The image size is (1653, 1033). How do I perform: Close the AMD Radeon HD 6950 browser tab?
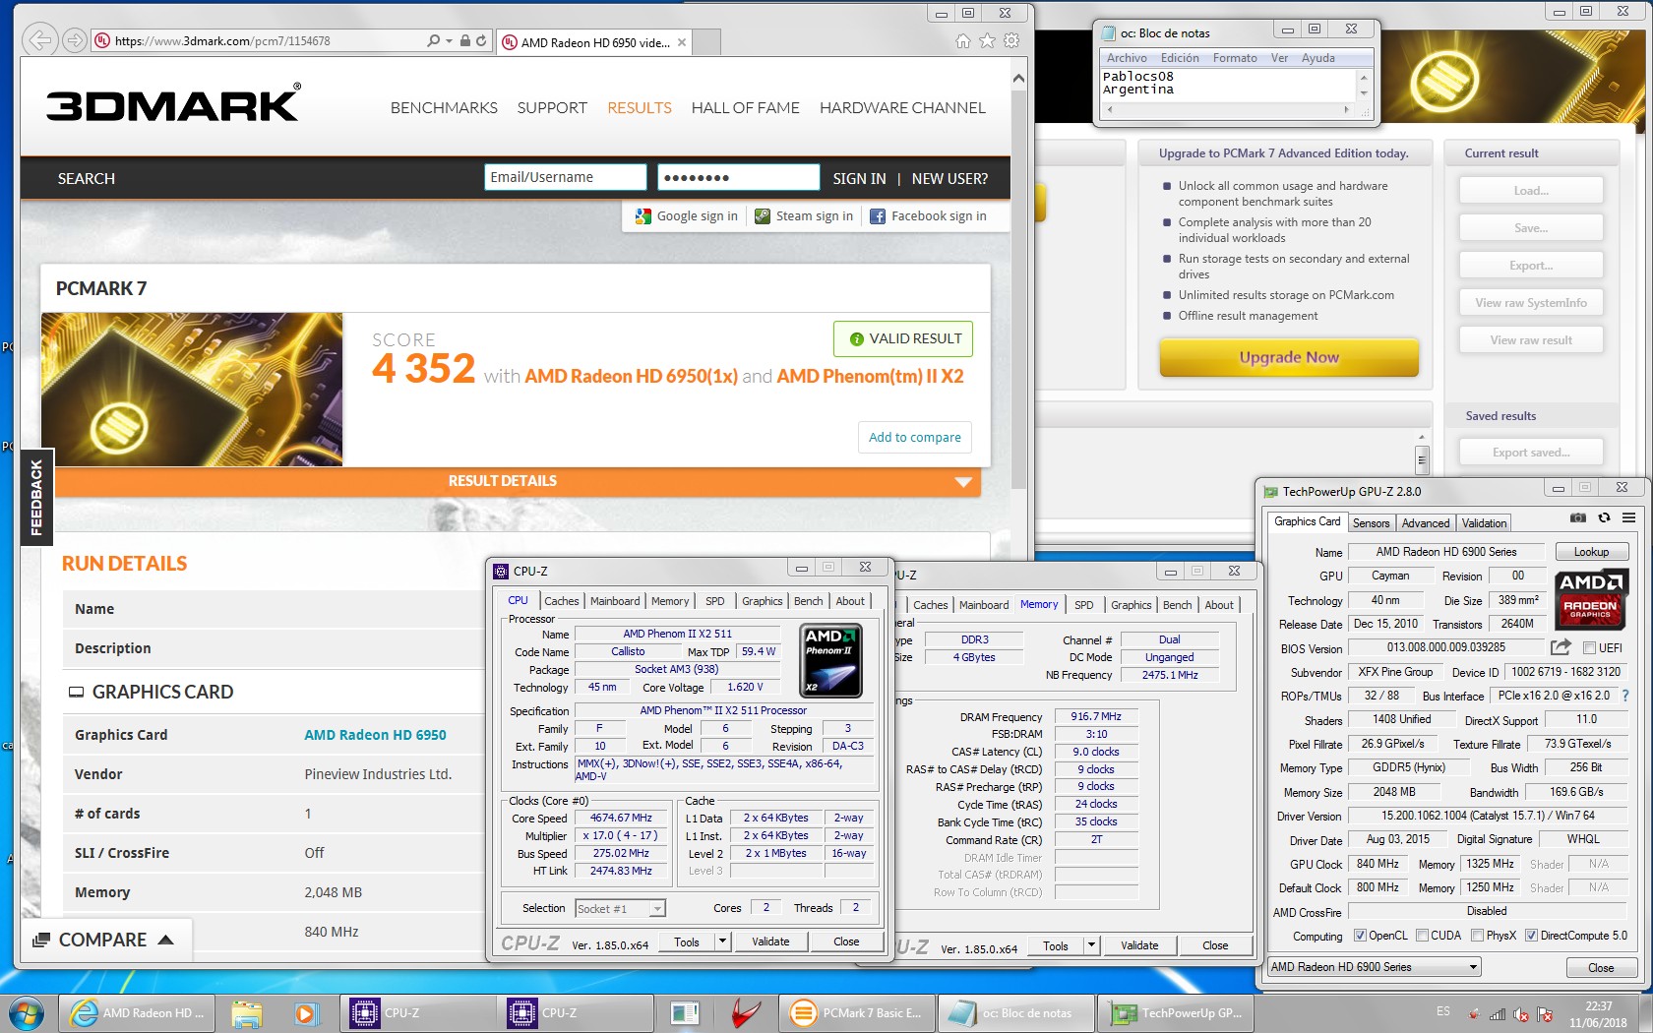click(x=682, y=42)
